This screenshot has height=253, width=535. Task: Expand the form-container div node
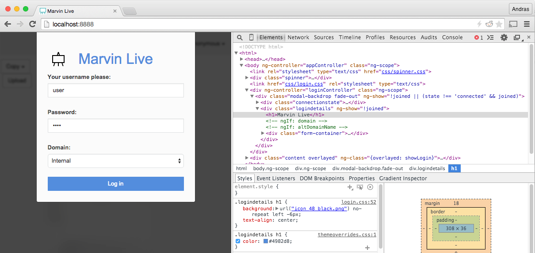[x=263, y=133]
